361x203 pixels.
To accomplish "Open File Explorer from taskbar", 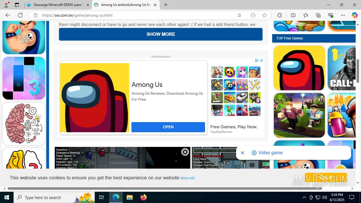I will [130, 197].
